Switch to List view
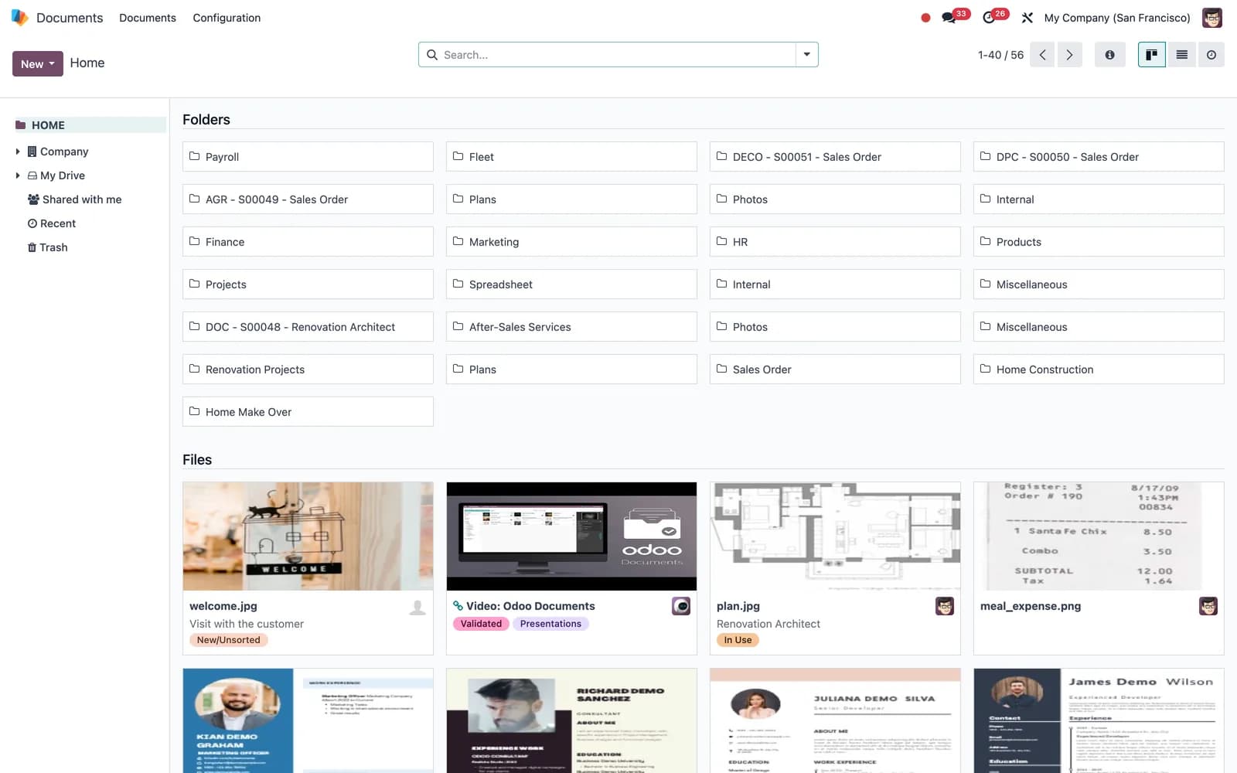Screen dimensions: 1237x773 1181,55
